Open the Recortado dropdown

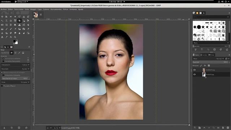(x=15, y=69)
